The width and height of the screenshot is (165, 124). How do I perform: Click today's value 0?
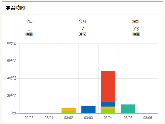[x=29, y=29]
